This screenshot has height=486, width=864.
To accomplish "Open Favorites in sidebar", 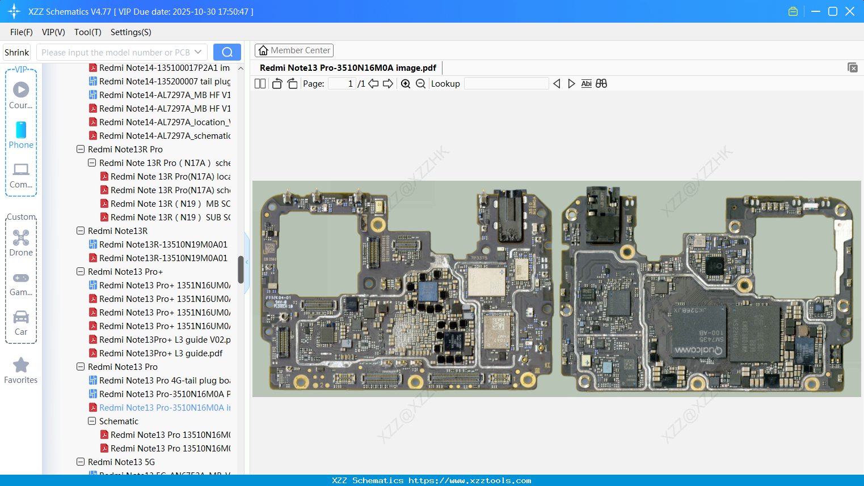I will coord(21,371).
